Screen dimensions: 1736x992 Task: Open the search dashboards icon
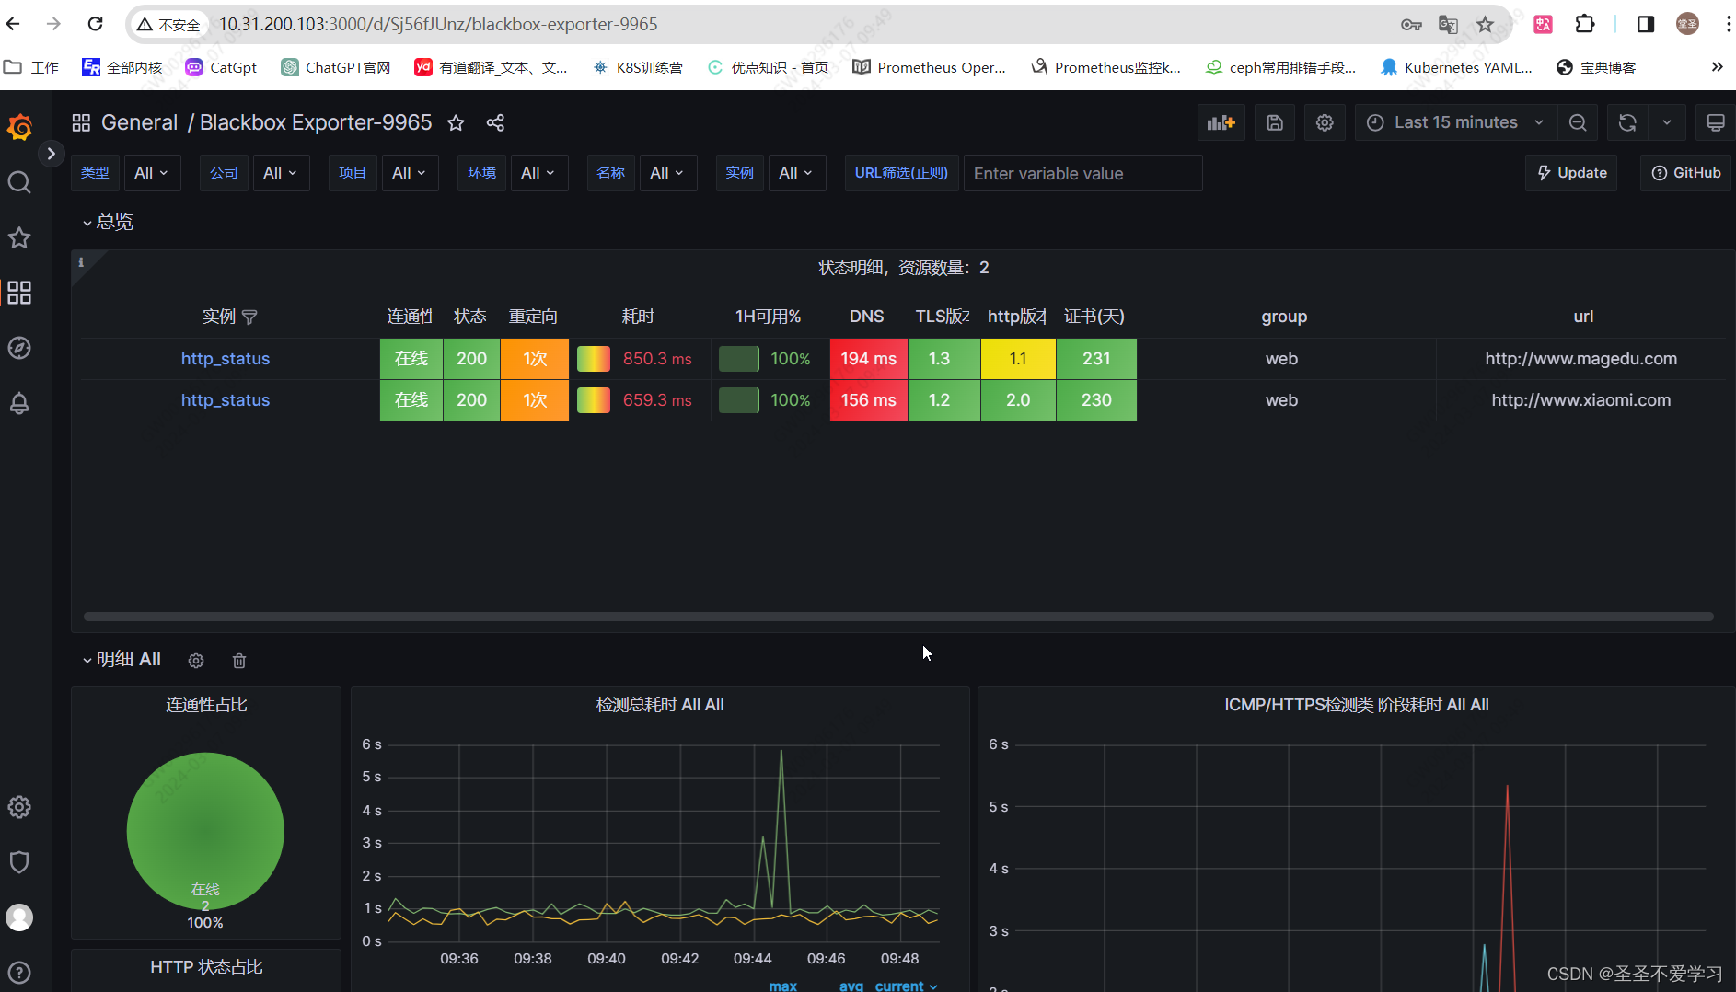coord(19,182)
